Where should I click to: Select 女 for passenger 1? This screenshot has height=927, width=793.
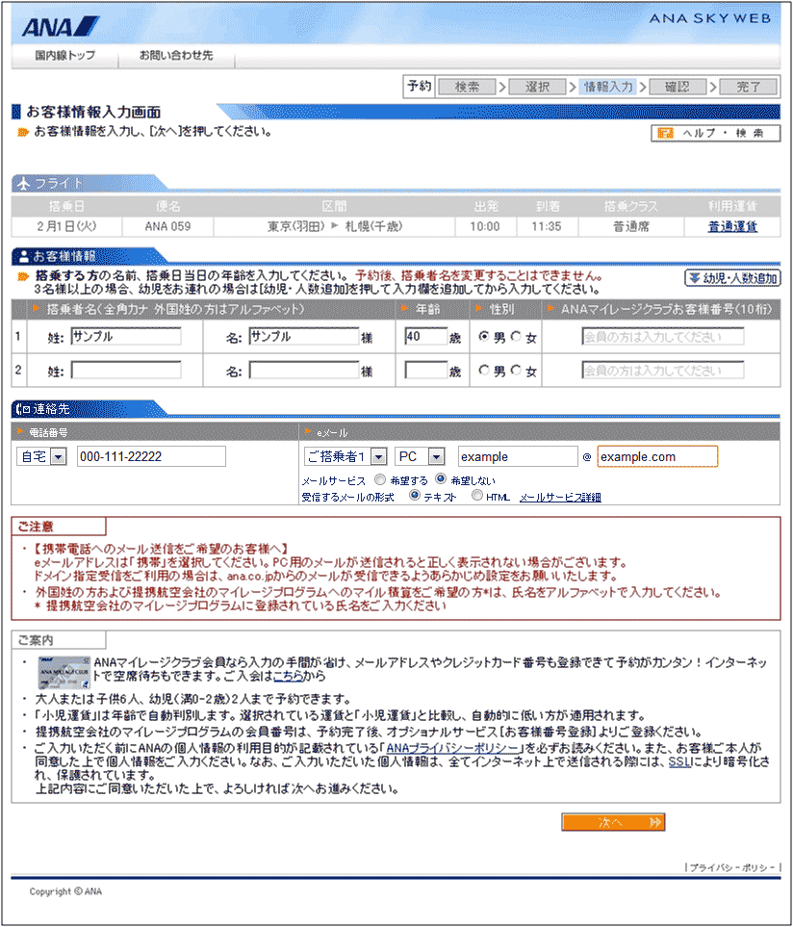(516, 336)
